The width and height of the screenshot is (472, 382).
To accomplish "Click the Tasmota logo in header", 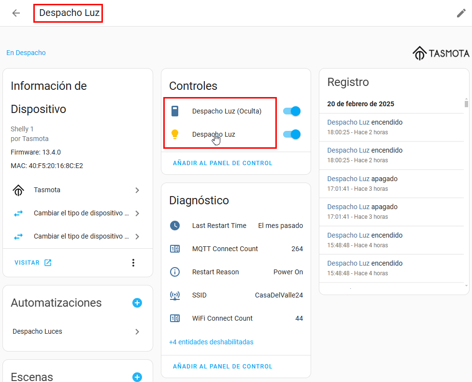I will tap(441, 53).
